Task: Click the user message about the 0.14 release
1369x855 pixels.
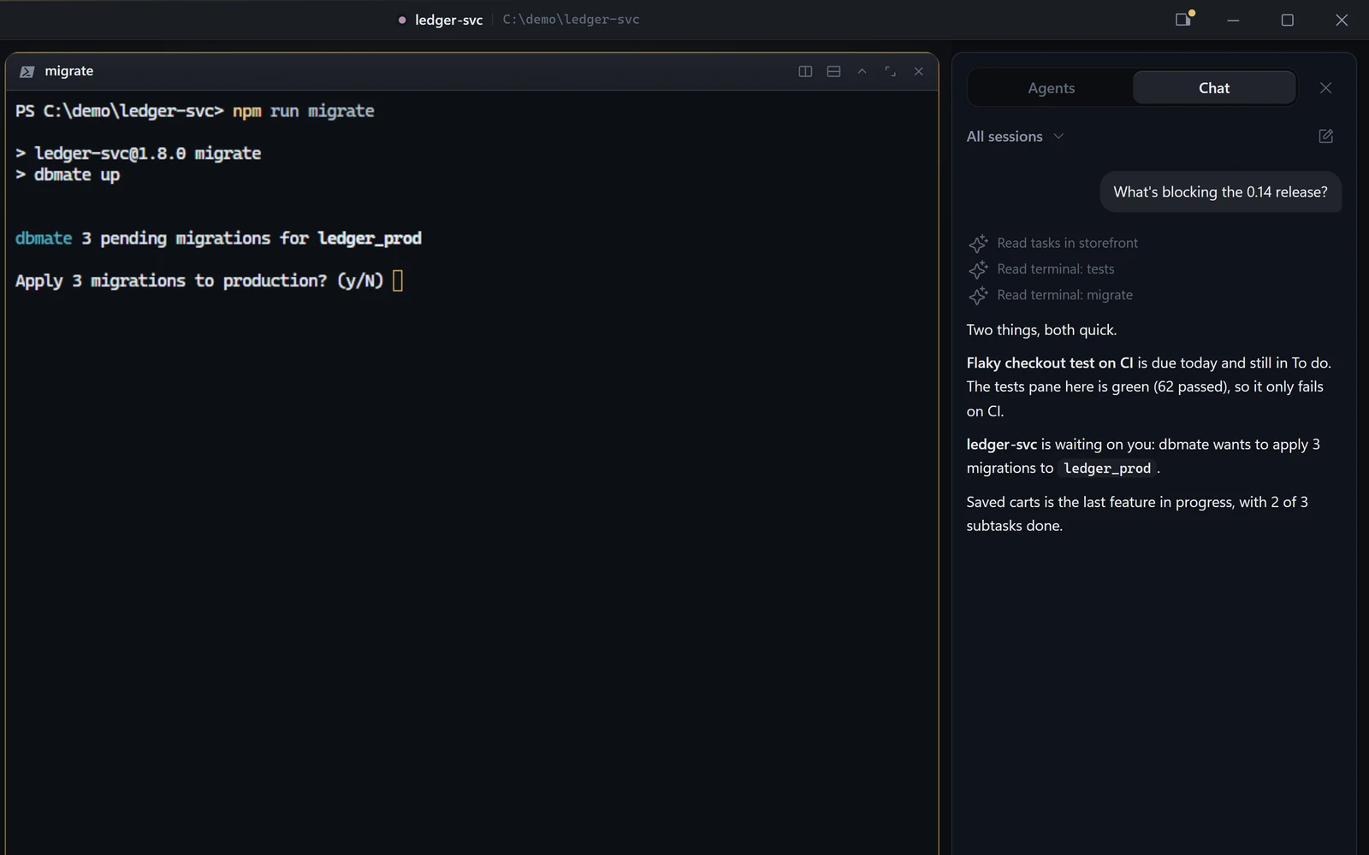Action: (1220, 192)
